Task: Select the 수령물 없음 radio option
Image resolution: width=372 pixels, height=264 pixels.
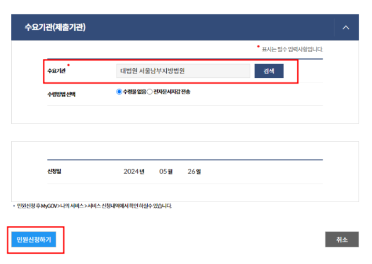Action: (119, 92)
